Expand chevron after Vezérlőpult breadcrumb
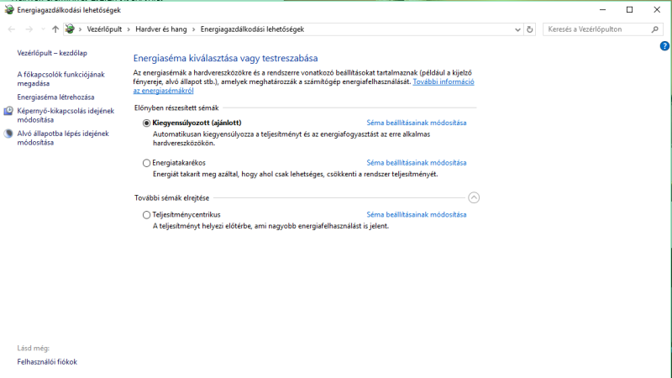This screenshot has width=672, height=378. coord(129,29)
